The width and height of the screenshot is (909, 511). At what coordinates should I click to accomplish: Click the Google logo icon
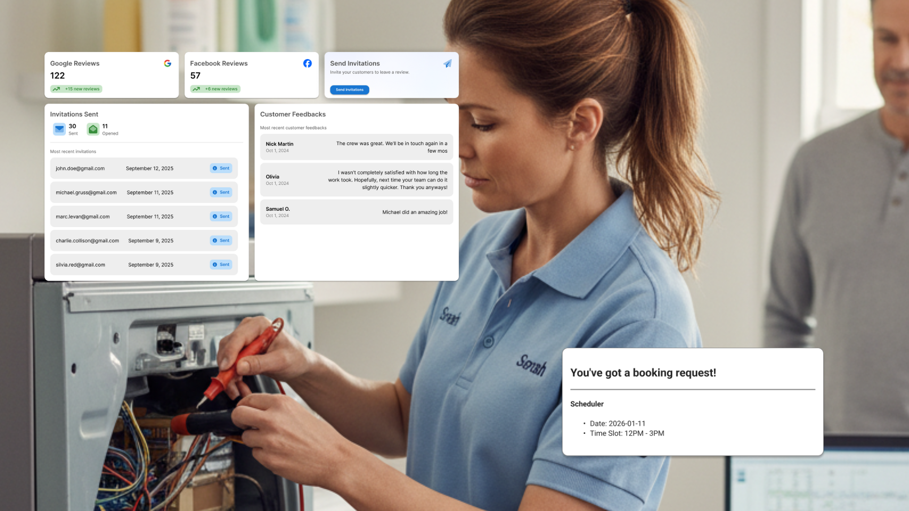coord(168,63)
